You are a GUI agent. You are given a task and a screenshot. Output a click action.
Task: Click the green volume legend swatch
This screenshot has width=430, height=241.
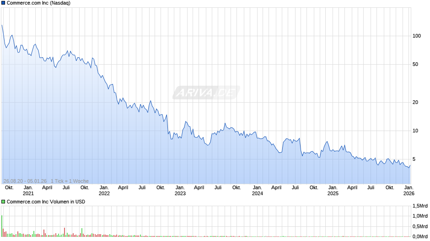click(3, 202)
